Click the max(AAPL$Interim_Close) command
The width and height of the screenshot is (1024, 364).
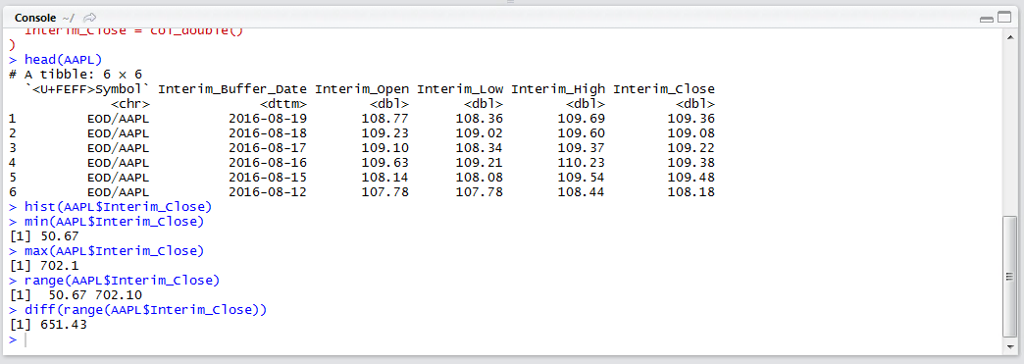pyautogui.click(x=107, y=251)
